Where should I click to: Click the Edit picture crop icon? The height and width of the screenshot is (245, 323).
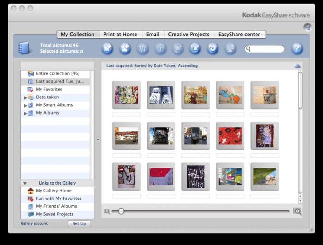(x=142, y=48)
